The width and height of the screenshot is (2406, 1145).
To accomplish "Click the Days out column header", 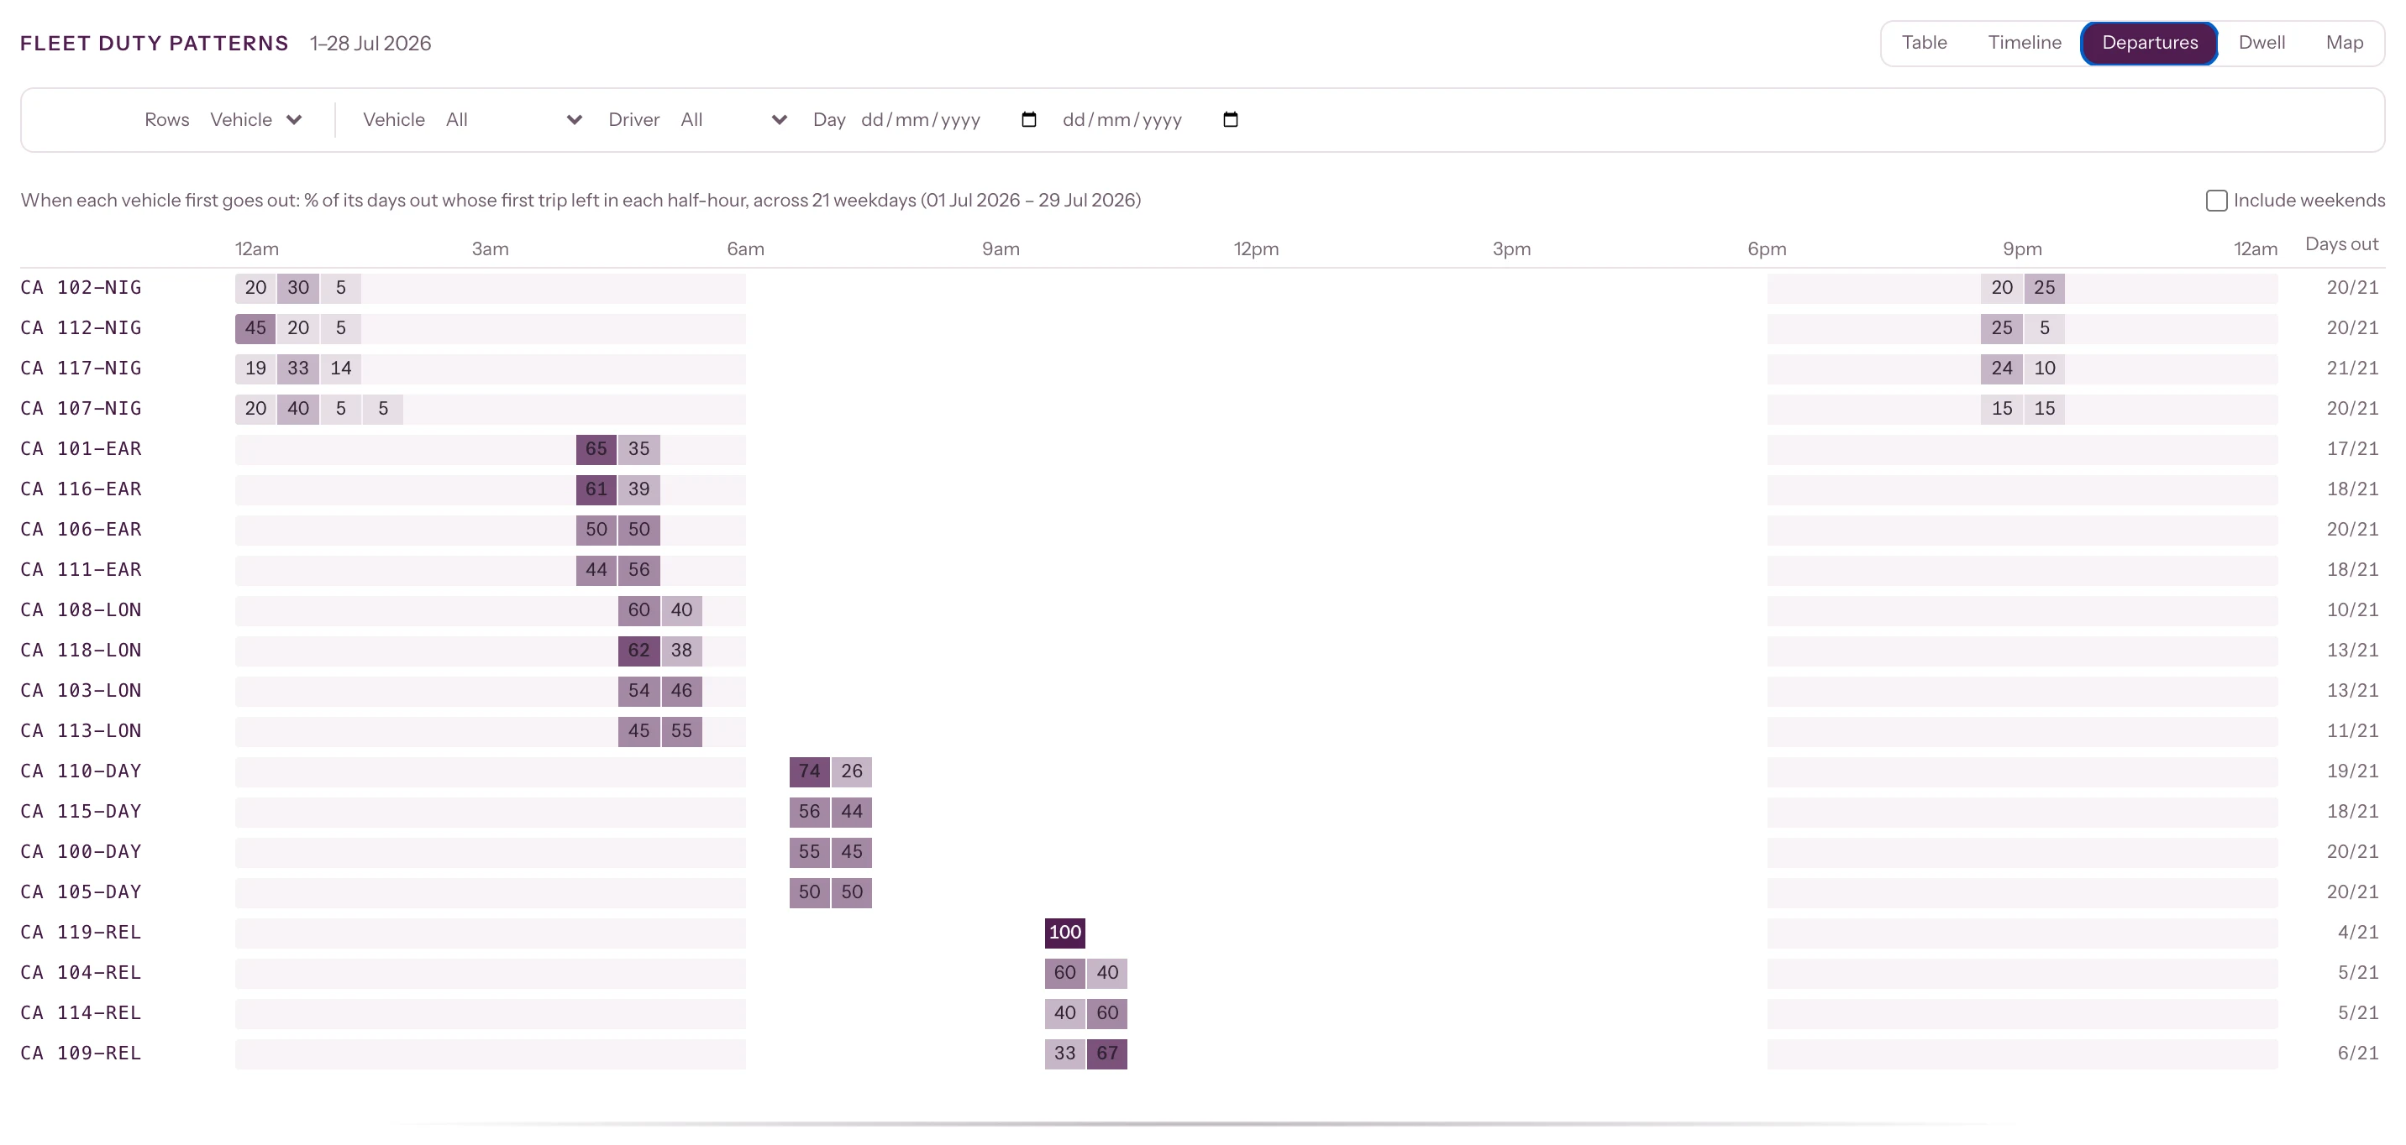I will click(x=2341, y=244).
